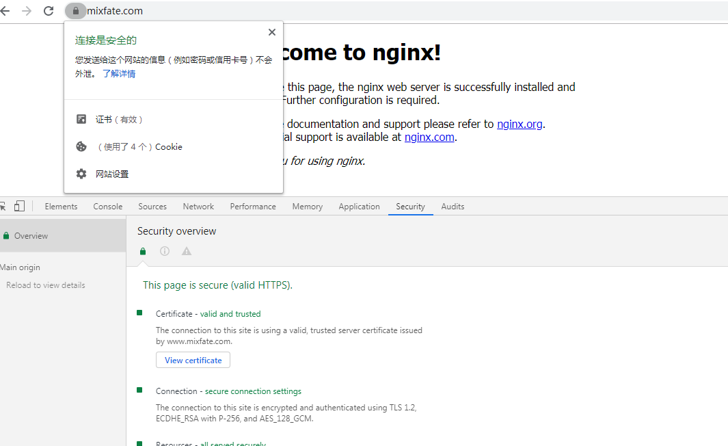Viewport: 728px width, 446px height.
Task: Click the green square beside Certificate
Action: pyautogui.click(x=139, y=313)
